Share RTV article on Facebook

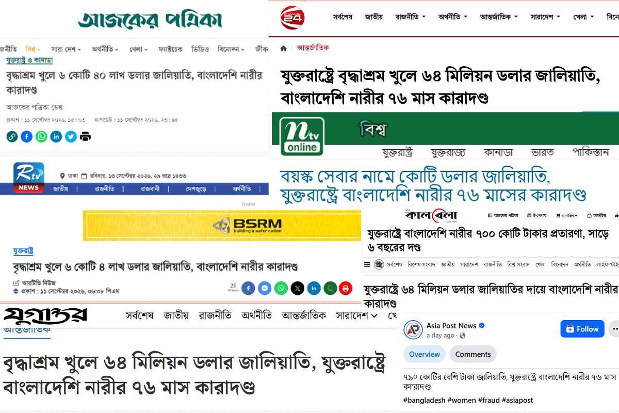pos(248,288)
